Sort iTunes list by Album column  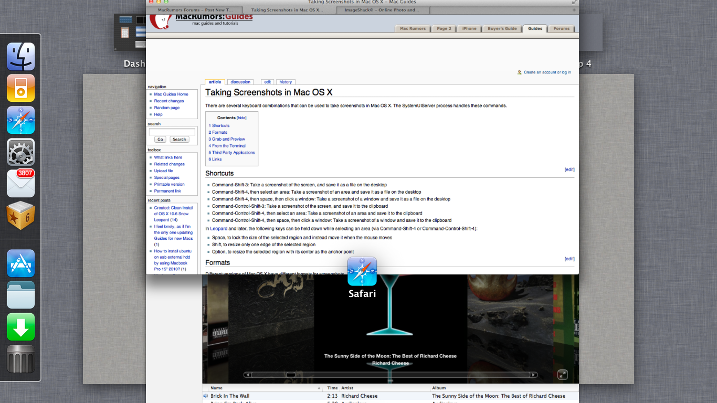504,388
